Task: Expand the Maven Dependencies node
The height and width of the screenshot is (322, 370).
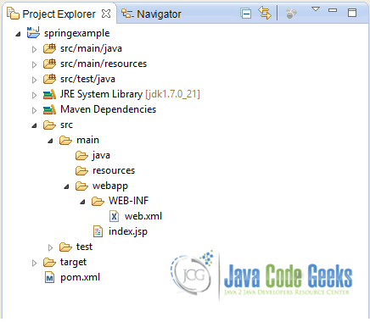Action: 34,110
